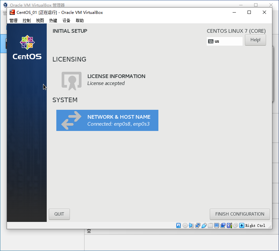This screenshot has width=279, height=251.
Task: Minimize the CentOS_01 VM window
Action: pyautogui.click(x=234, y=12)
